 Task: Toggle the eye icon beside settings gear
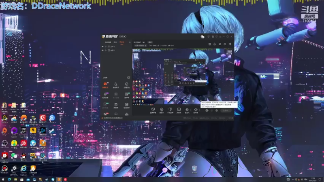[212, 110]
